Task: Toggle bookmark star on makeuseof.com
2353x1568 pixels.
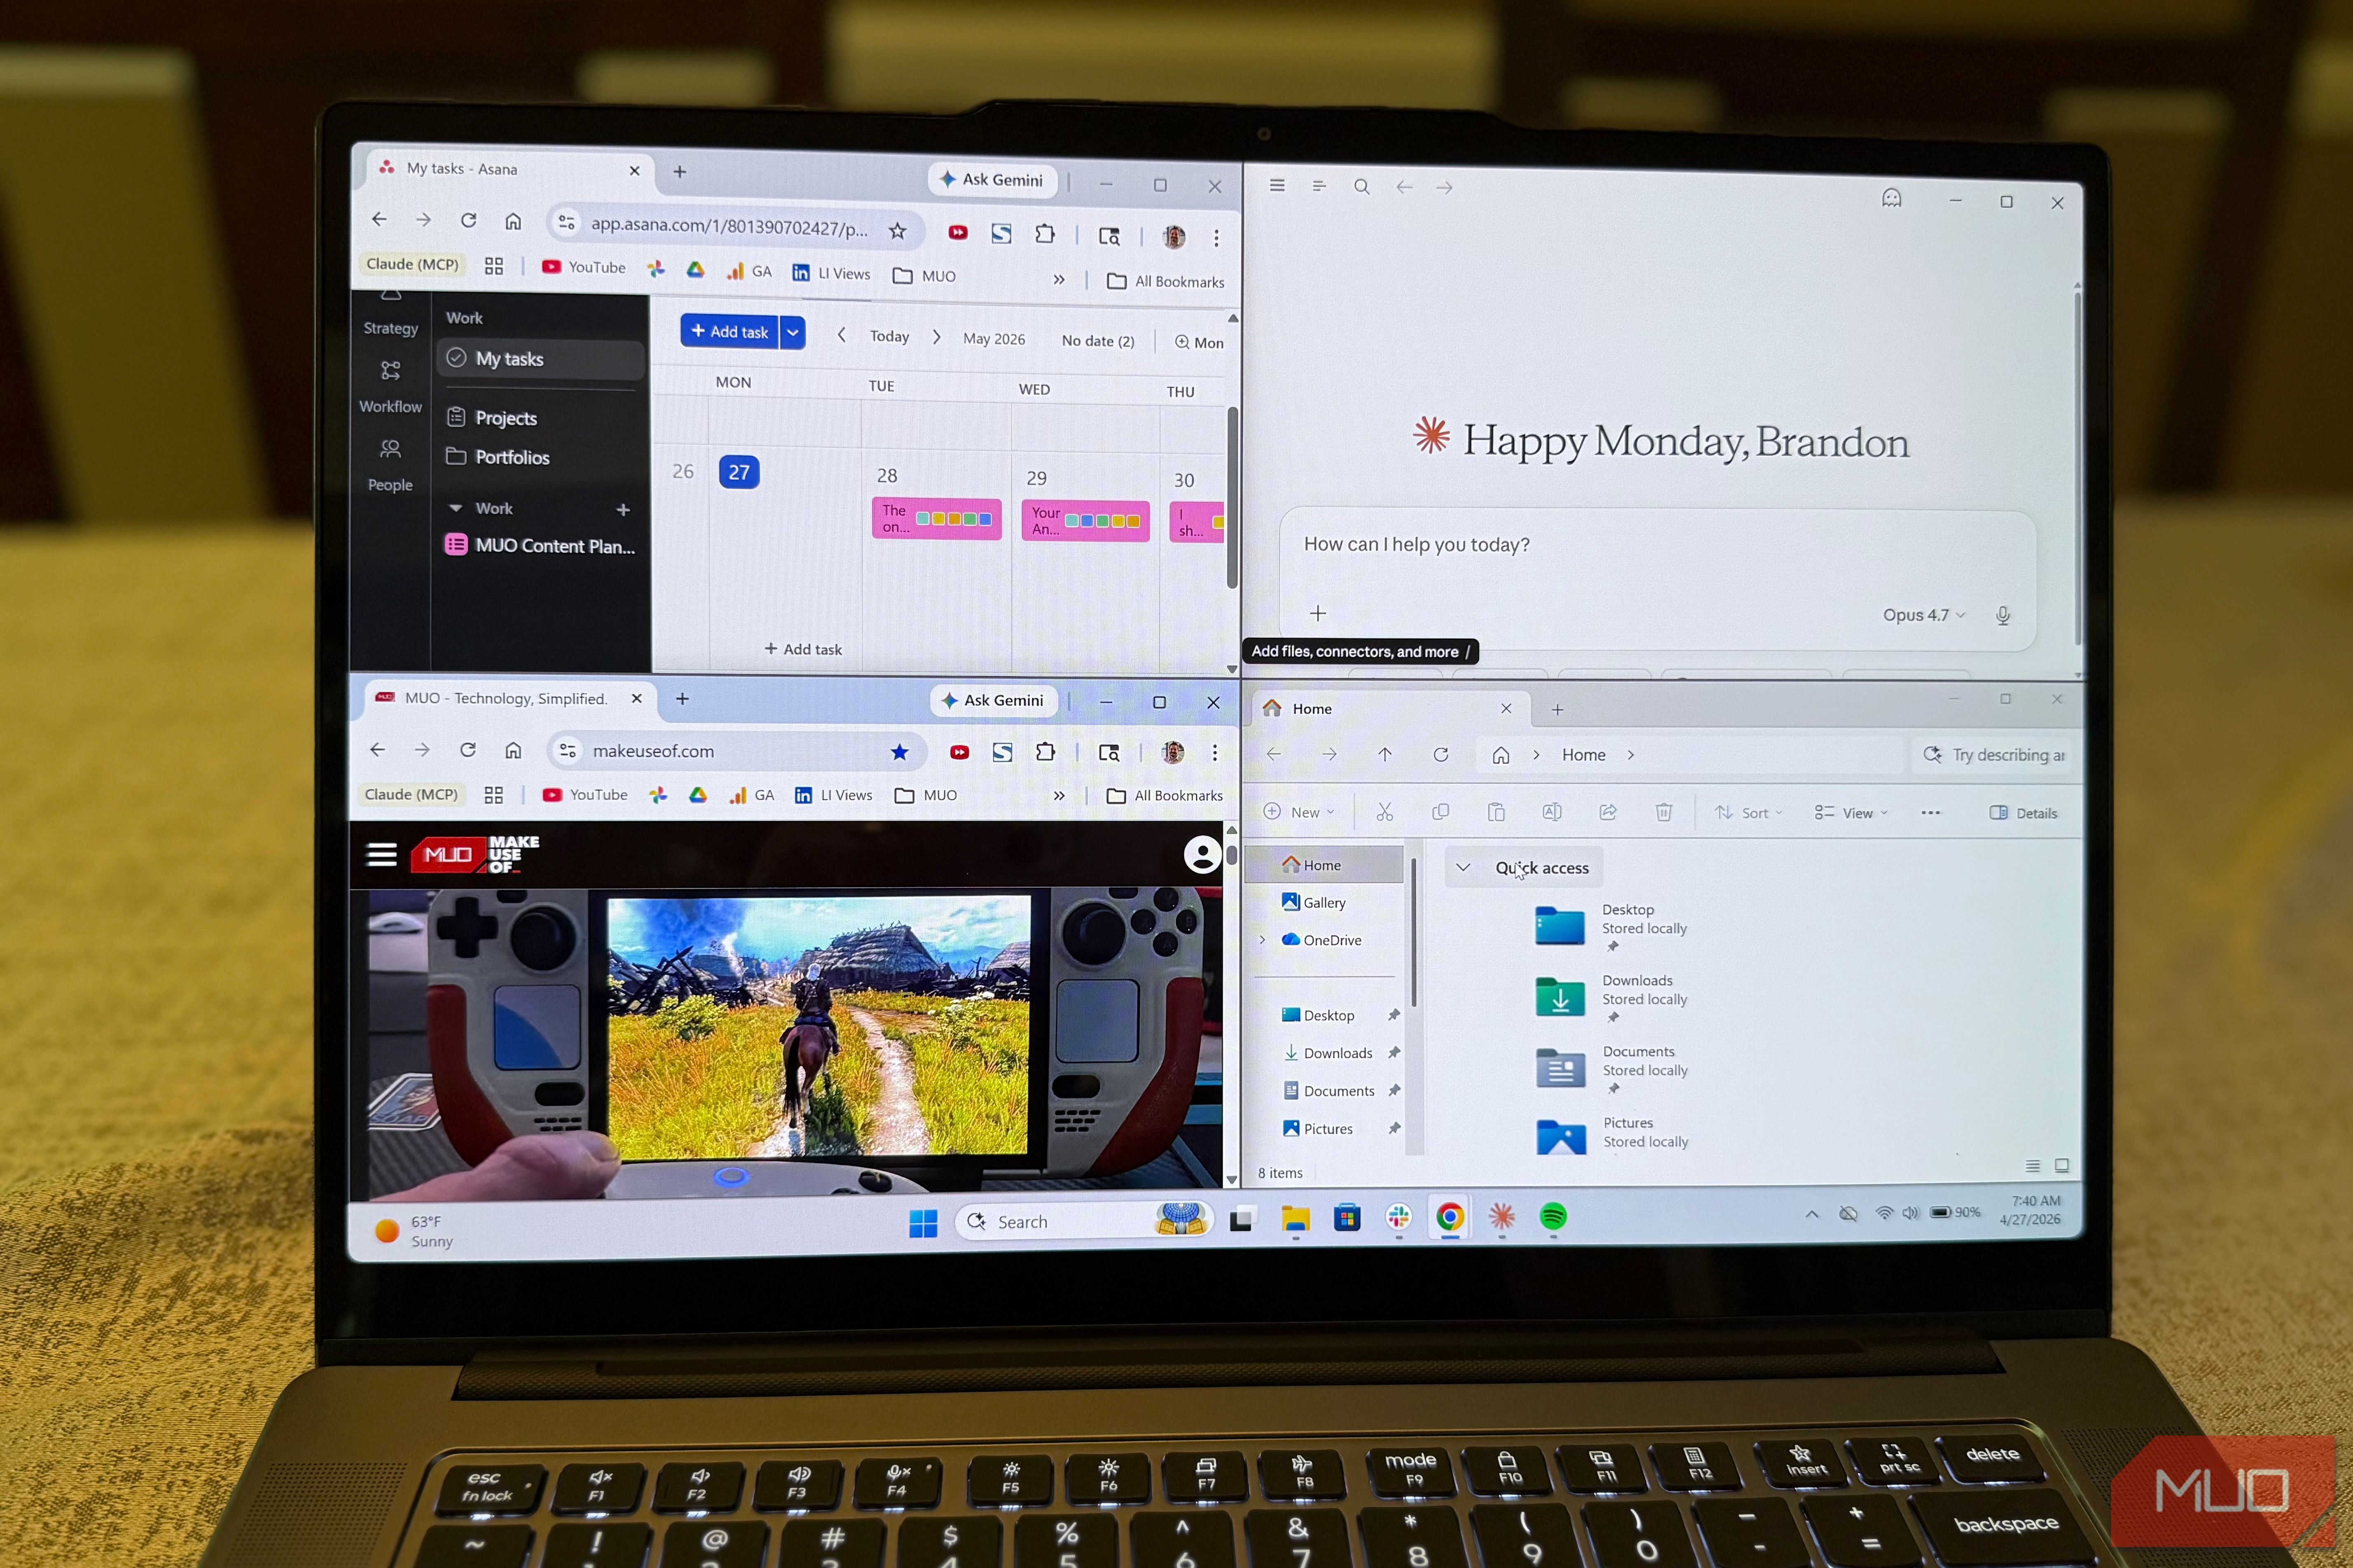Action: [899, 752]
